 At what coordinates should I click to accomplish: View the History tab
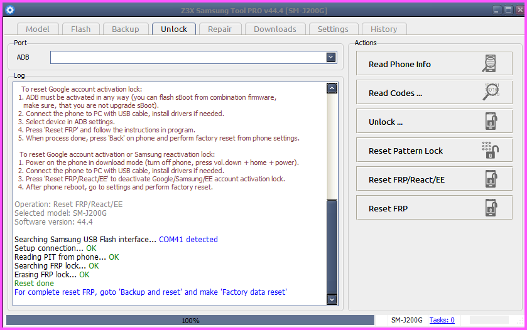tap(384, 29)
